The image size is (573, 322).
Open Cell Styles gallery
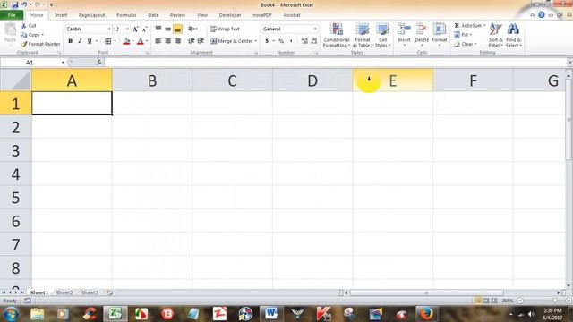[x=382, y=35]
